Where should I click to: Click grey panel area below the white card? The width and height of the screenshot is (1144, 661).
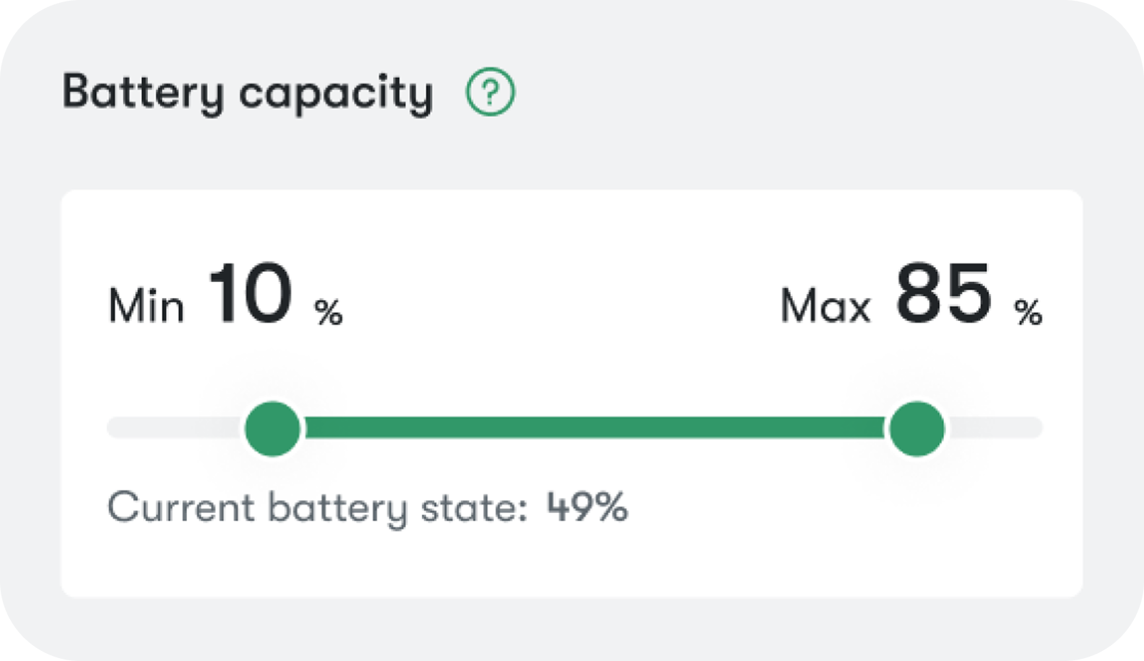(572, 626)
